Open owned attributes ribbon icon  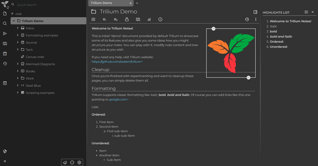[104, 20]
